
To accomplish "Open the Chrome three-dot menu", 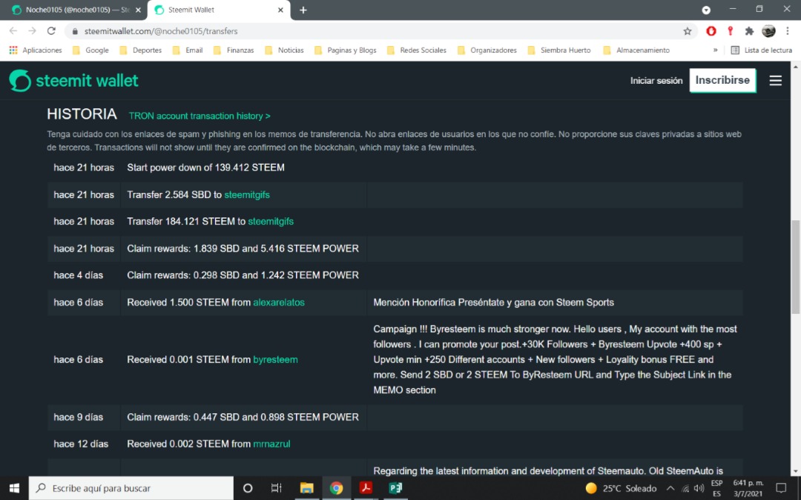I will [x=787, y=31].
